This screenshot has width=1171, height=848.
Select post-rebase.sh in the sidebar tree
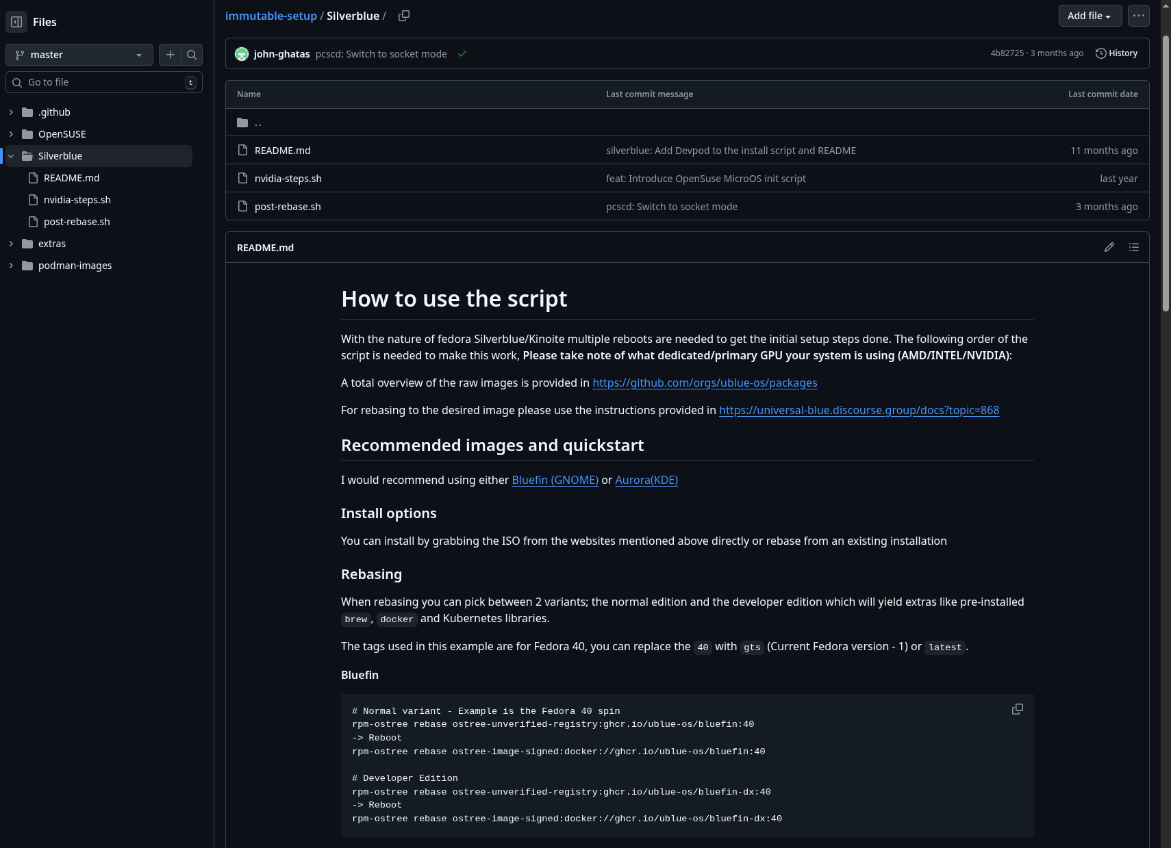pos(77,222)
